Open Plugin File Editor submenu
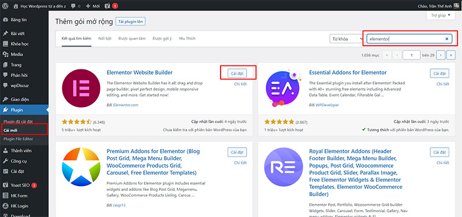 pos(18,139)
